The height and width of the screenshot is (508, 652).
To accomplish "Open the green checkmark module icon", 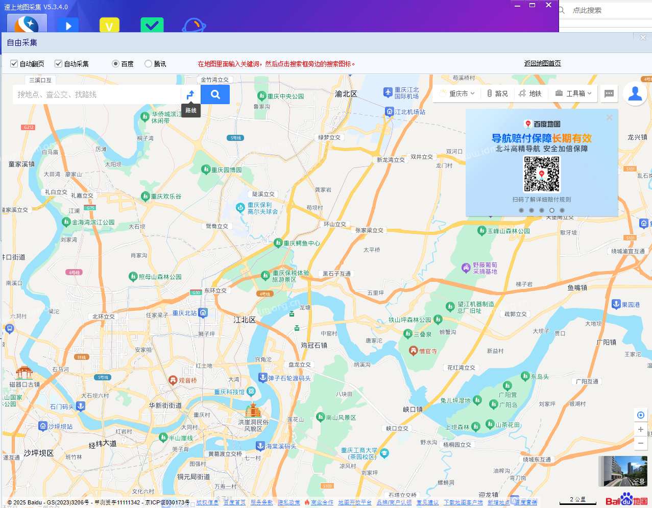I will pos(152,25).
